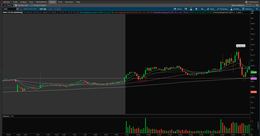Switch to the Monitor tab

coord(7,2)
